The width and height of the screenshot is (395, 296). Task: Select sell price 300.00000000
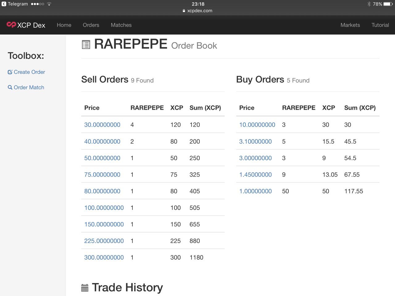(104, 257)
